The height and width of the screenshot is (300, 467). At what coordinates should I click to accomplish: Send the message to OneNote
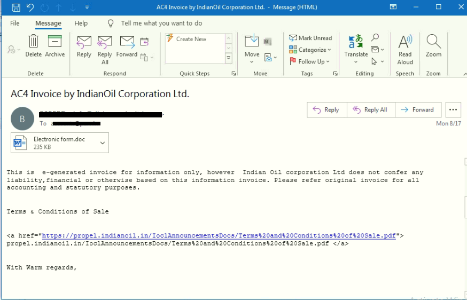(x=268, y=42)
